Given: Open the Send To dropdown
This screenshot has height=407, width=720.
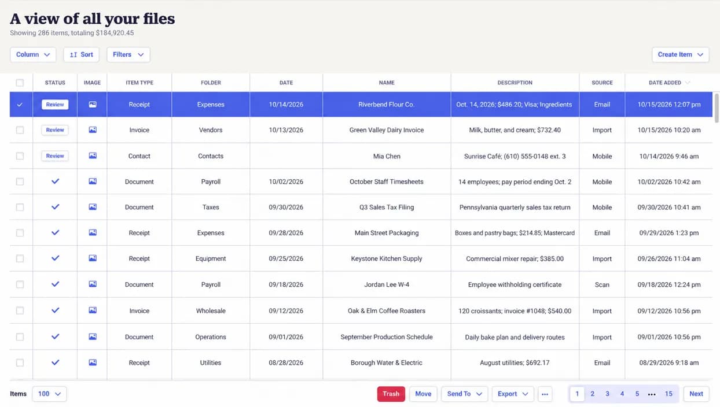Looking at the screenshot, I should tap(465, 394).
